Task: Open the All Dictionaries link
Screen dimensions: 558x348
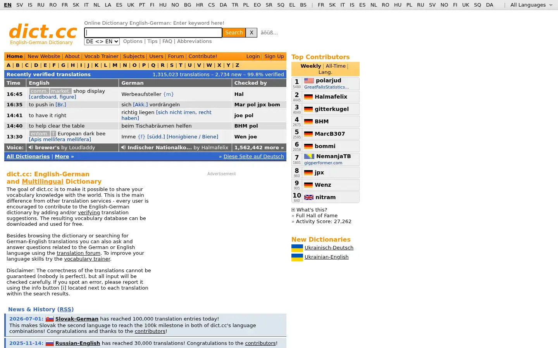Action: [28, 157]
